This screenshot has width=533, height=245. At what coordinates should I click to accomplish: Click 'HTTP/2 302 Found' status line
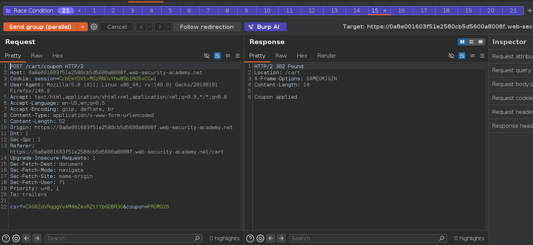click(279, 66)
